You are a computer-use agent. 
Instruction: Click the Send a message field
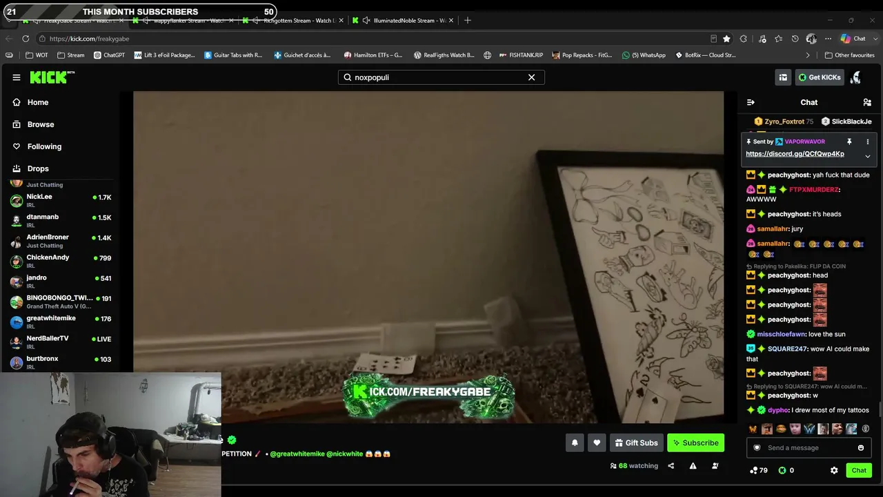(x=808, y=448)
